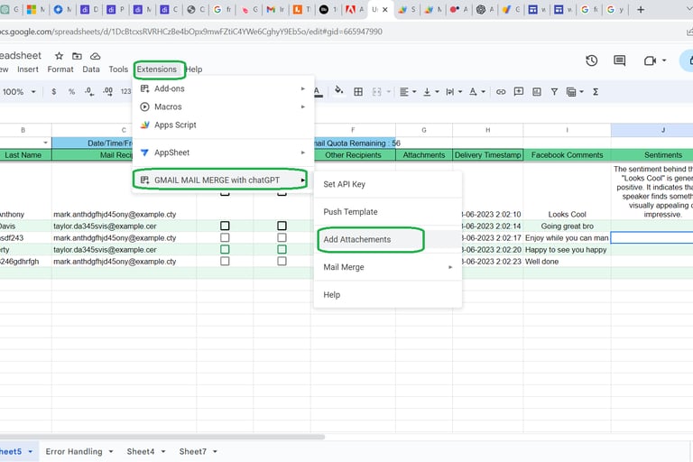Open cell borders icon

click(358, 92)
